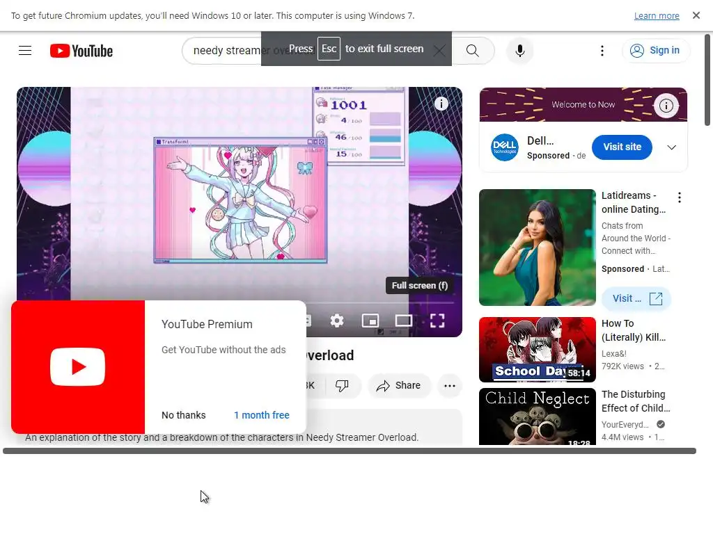Click the vertical page scrollbar

point(707,81)
